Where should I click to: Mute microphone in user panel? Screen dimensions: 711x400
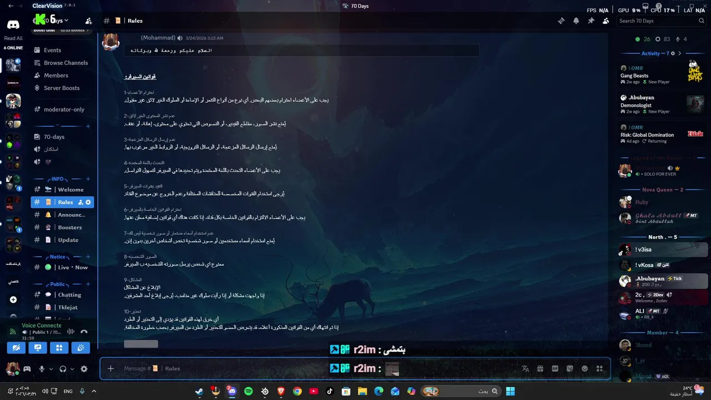click(42, 369)
